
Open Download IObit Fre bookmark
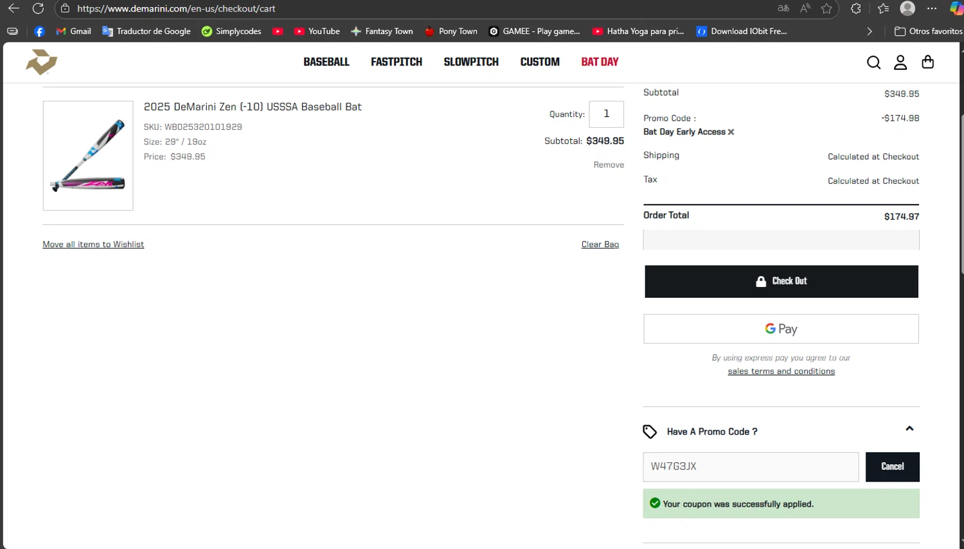click(742, 31)
